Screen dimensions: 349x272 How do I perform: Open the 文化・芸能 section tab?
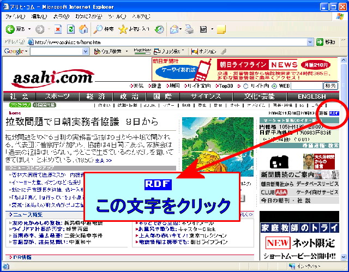point(260,96)
